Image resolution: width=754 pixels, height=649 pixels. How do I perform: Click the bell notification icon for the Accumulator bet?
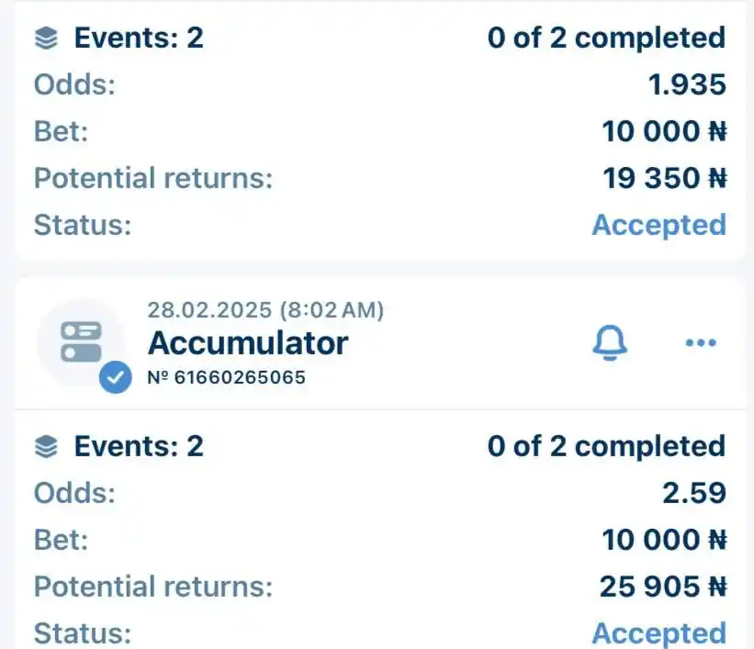coord(608,343)
